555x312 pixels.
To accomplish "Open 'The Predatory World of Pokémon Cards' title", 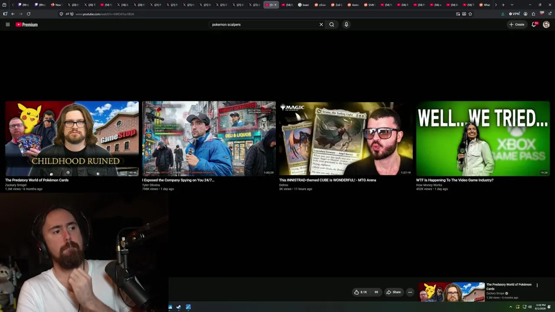I will pyautogui.click(x=37, y=180).
